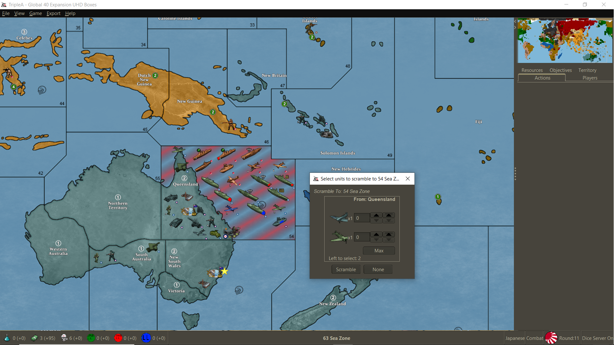614x345 pixels.
Task: Click the 63 Sea Zone status text
Action: (336, 338)
